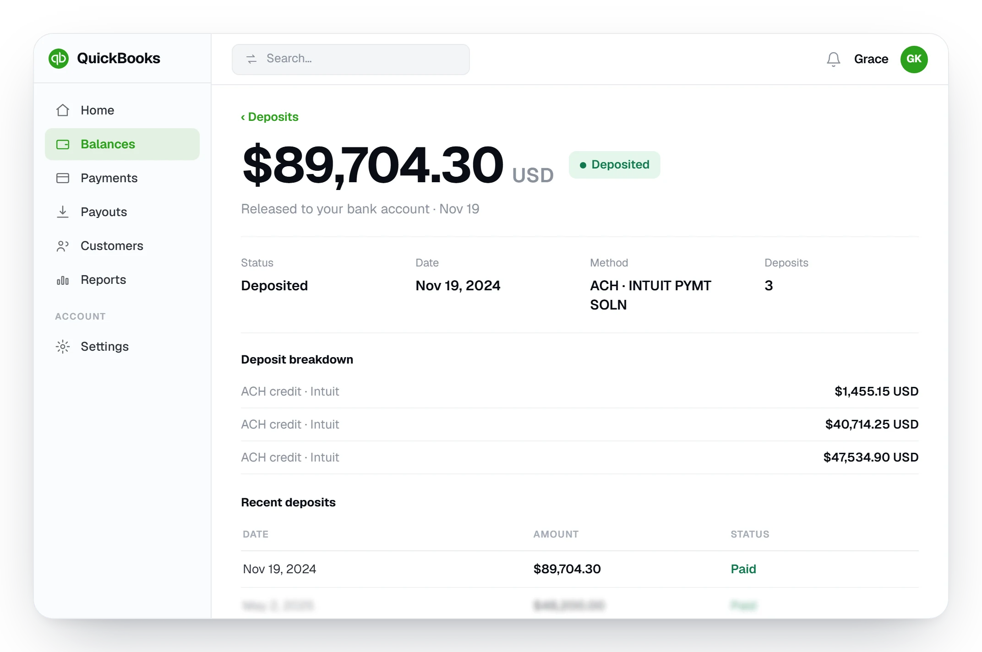Select the $47,534.90 USD breakdown amount

point(871,457)
